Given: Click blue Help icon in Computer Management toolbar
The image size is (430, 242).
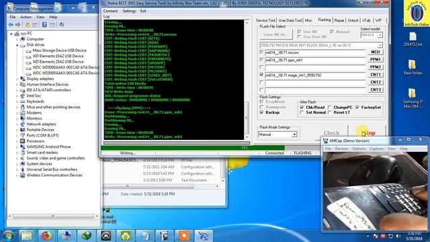Looking at the screenshot, I should [44, 25].
